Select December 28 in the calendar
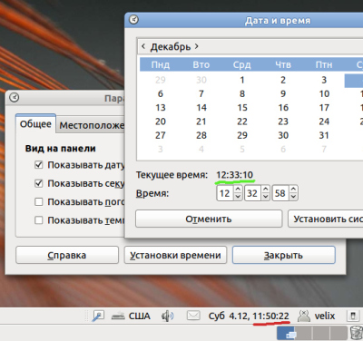The width and height of the screenshot is (363, 341). [x=201, y=135]
